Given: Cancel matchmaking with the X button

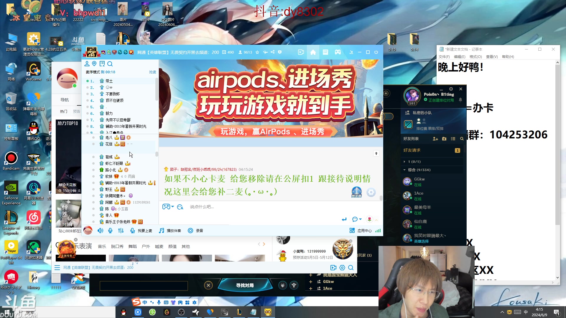Looking at the screenshot, I should pyautogui.click(x=208, y=285).
